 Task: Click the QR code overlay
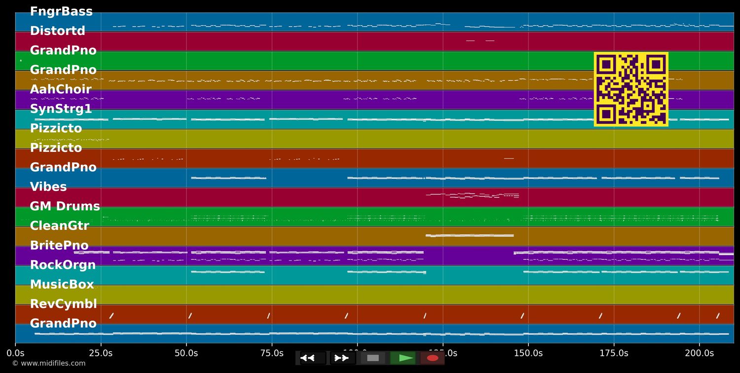[x=631, y=89]
